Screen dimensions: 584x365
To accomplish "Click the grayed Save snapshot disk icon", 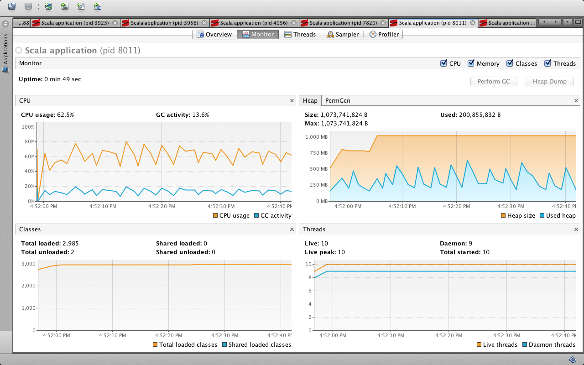I will (28, 6).
